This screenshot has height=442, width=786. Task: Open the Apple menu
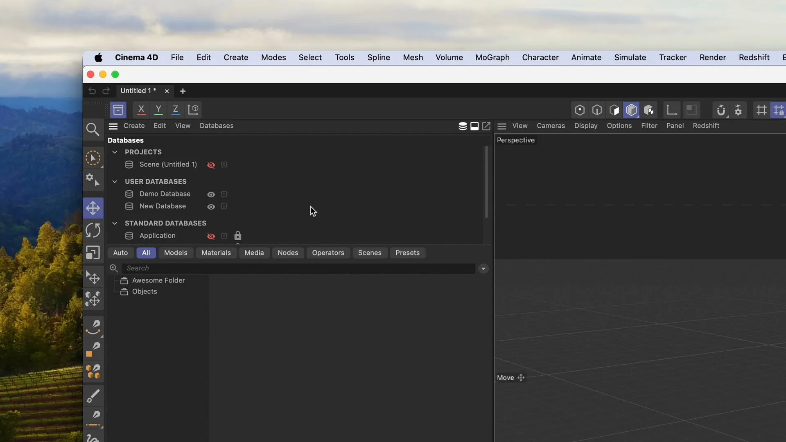[98, 57]
